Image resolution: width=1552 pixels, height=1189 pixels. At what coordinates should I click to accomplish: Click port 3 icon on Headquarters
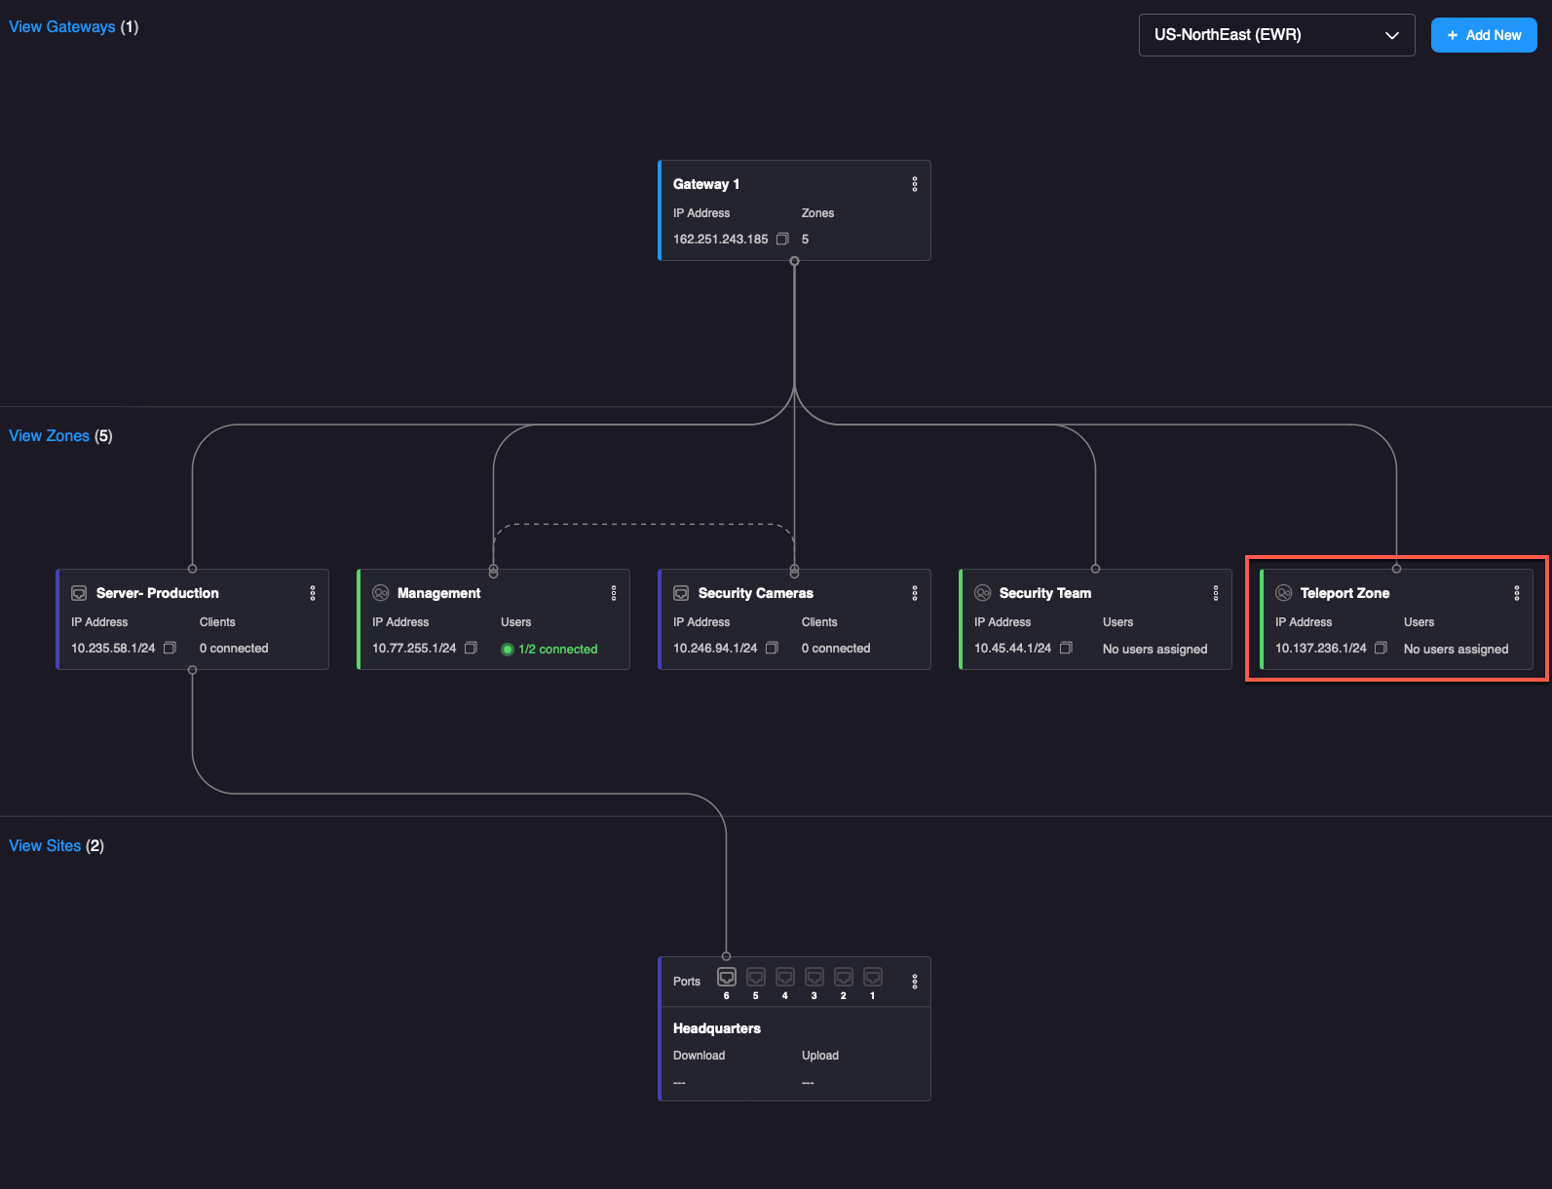tap(814, 977)
